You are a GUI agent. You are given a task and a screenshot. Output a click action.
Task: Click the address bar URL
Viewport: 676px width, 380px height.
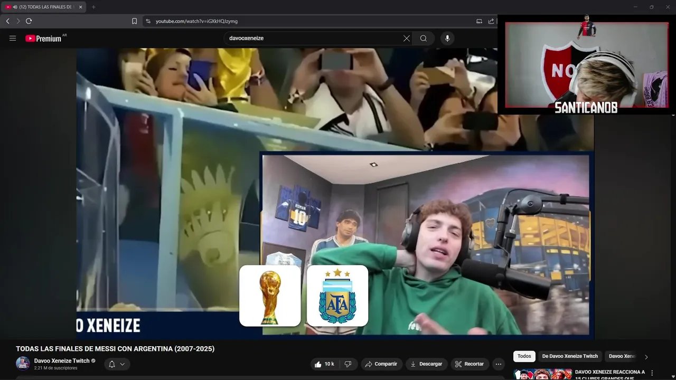(x=196, y=21)
